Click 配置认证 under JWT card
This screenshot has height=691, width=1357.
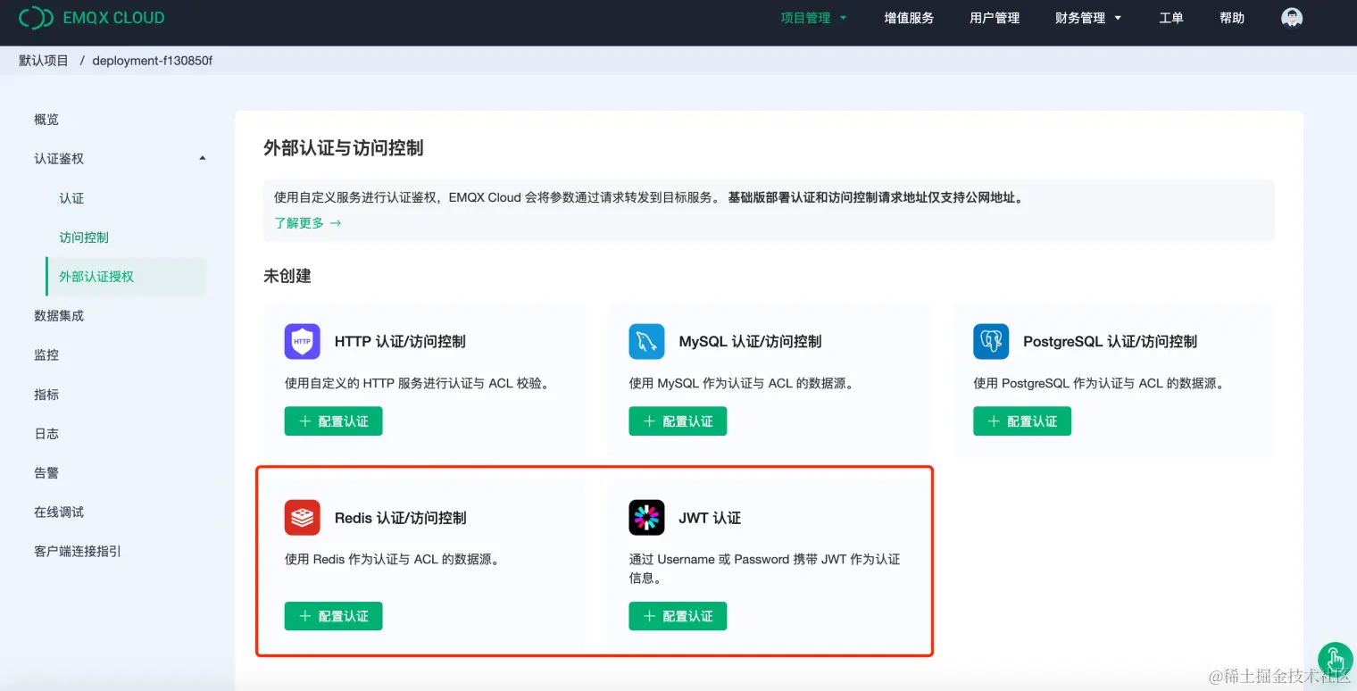coord(678,615)
